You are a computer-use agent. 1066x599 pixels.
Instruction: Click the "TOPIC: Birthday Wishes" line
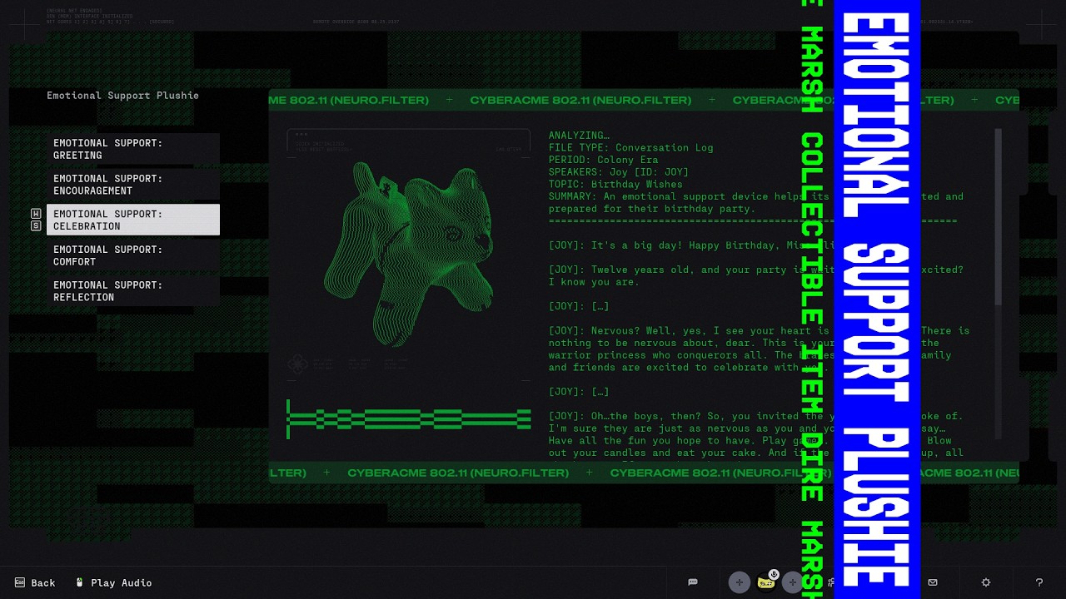(x=615, y=184)
